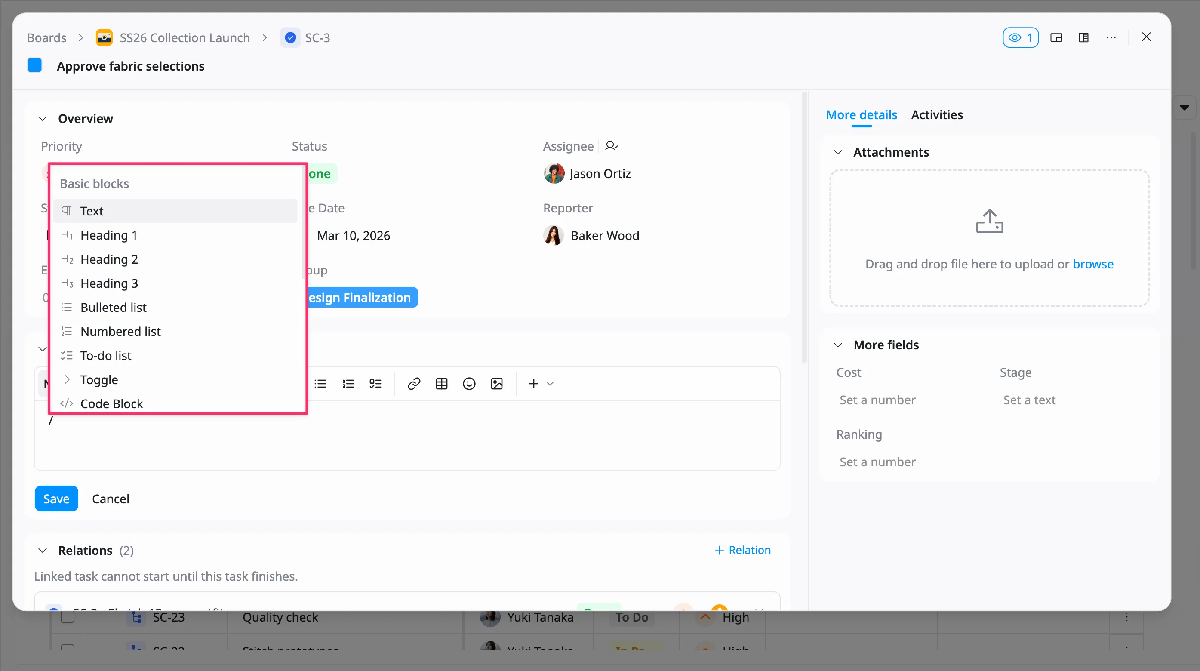Tick the SC-23 row checkbox in background table
Image resolution: width=1200 pixels, height=671 pixels.
tap(68, 617)
